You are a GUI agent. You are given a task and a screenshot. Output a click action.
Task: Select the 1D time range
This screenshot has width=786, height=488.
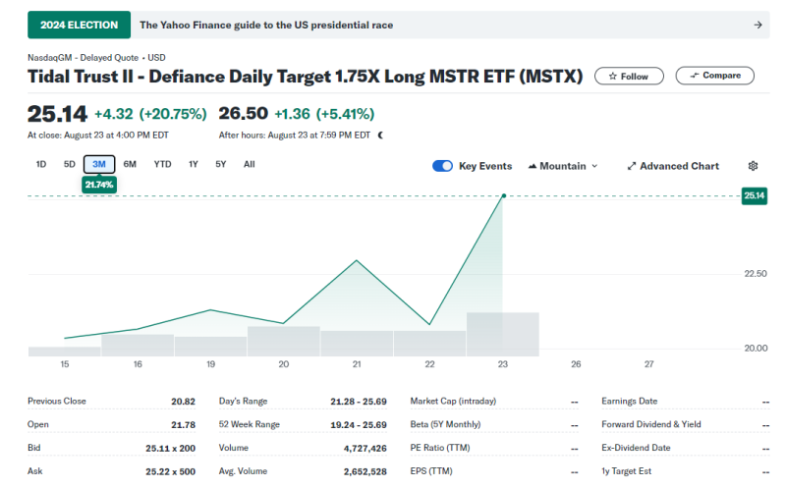41,164
